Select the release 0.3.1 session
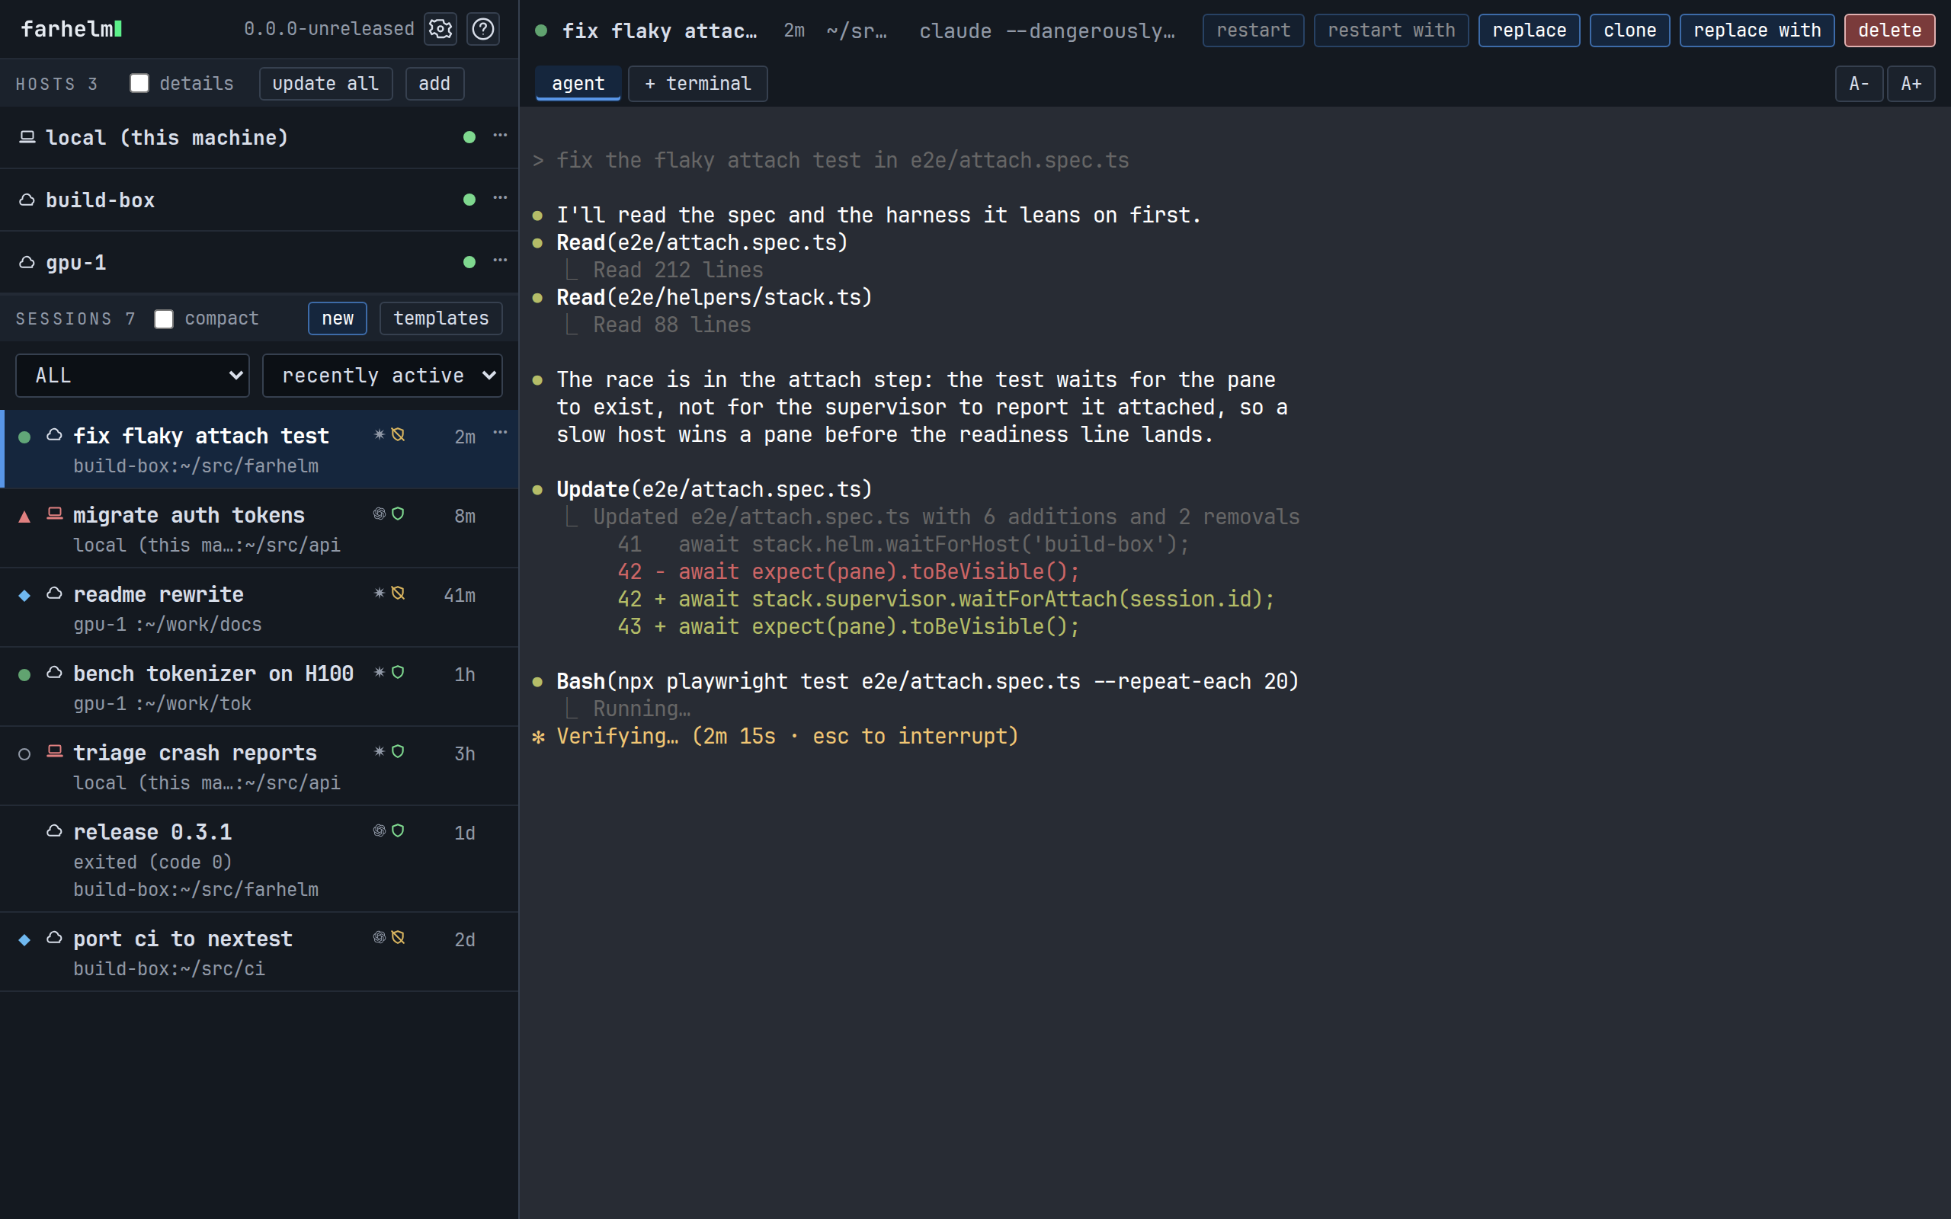Screen dimensions: 1951x1219 coord(259,859)
